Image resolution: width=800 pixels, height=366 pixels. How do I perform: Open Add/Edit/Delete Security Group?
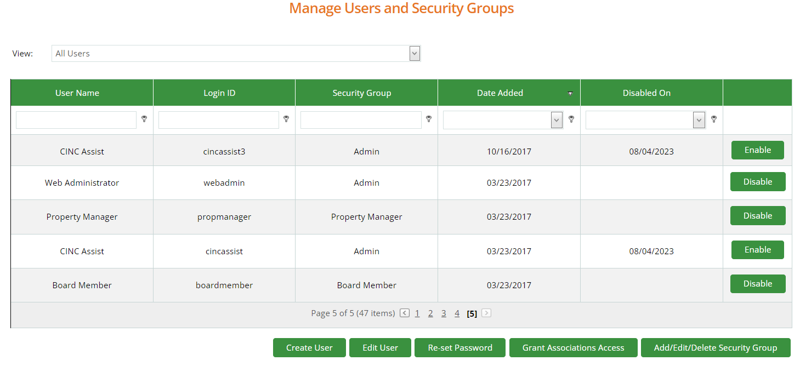[x=716, y=348]
